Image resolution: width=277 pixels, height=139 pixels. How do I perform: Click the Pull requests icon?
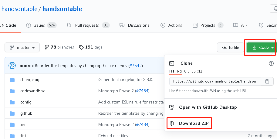point(69,25)
